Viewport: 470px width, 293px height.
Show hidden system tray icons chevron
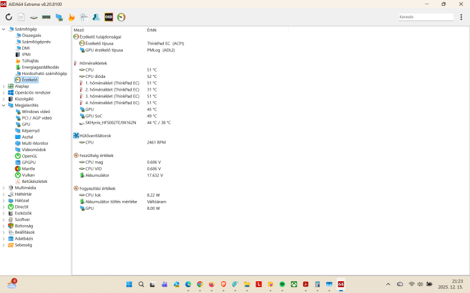point(388,284)
